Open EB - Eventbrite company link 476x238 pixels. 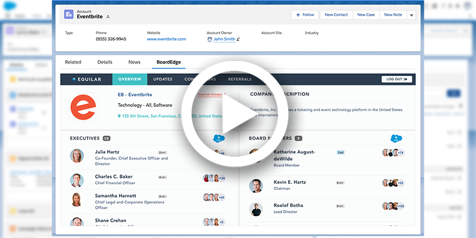[135, 95]
